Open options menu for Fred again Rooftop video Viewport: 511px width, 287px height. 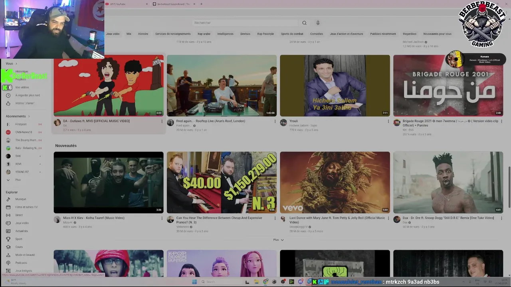click(275, 121)
